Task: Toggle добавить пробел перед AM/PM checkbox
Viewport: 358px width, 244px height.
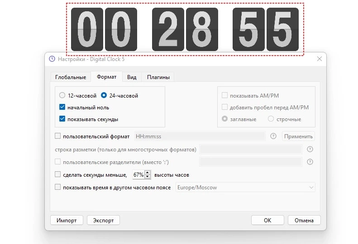Action: [x=224, y=107]
